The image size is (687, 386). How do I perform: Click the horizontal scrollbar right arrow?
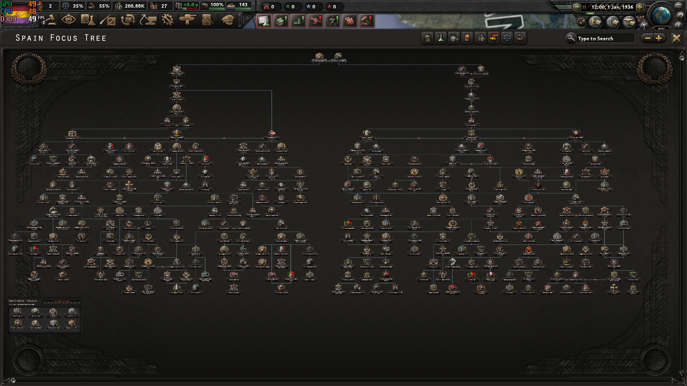point(674,380)
